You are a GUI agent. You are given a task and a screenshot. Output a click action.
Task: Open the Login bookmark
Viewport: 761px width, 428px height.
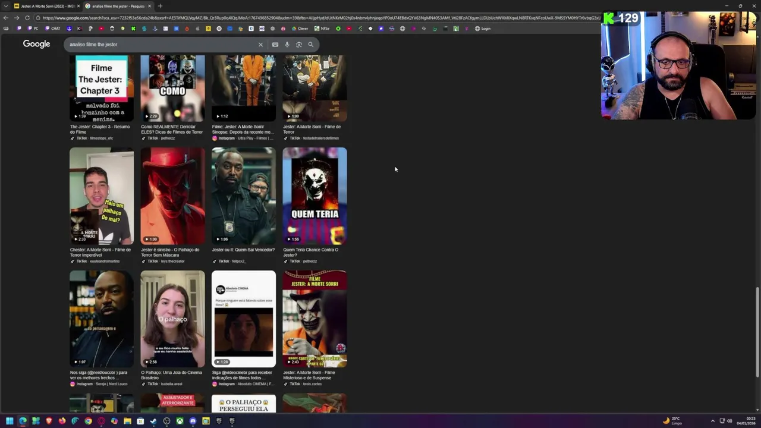(483, 29)
